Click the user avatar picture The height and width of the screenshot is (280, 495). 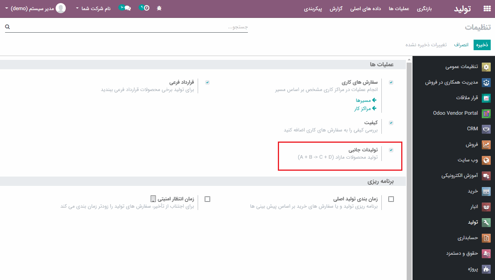pos(61,8)
